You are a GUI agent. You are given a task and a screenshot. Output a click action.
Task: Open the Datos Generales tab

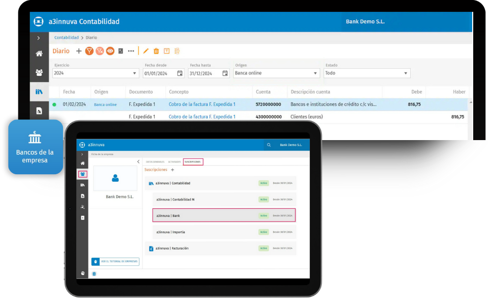click(x=155, y=162)
